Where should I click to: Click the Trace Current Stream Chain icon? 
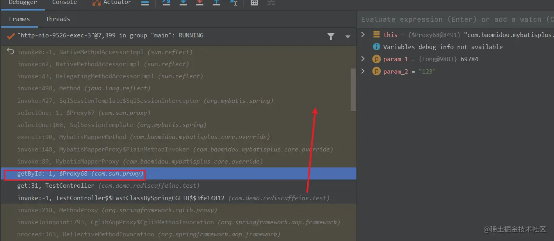[x=271, y=3]
